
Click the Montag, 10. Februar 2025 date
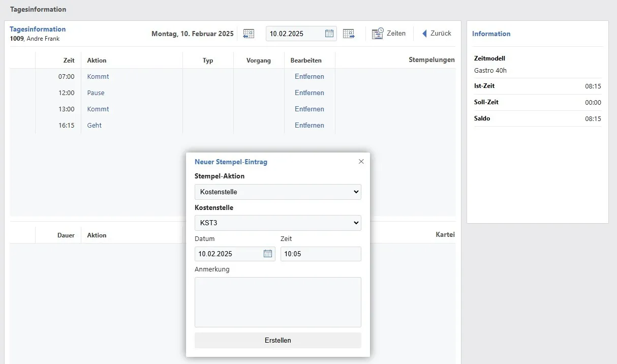point(193,34)
